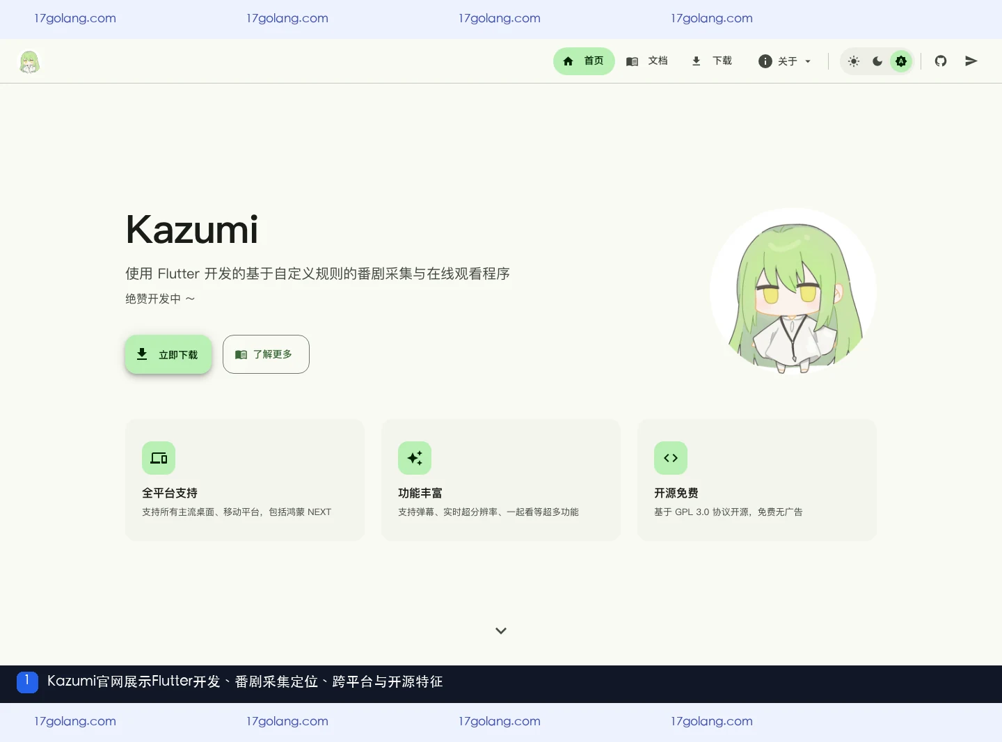
Task: Select automatic theme mode icon
Action: [x=901, y=61]
